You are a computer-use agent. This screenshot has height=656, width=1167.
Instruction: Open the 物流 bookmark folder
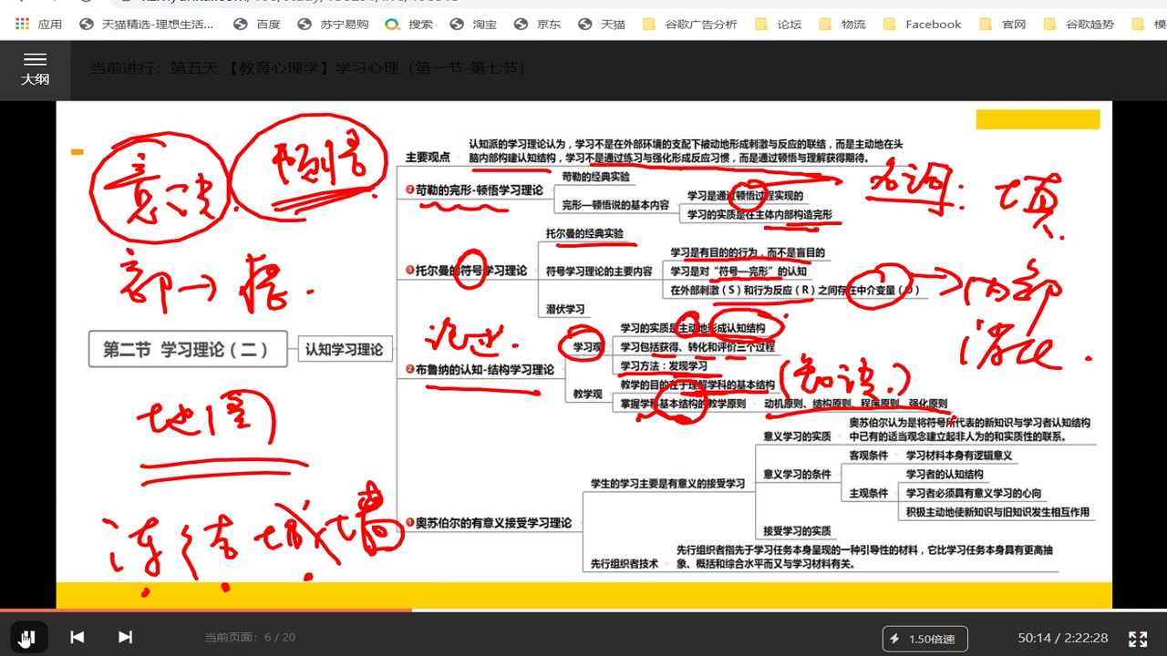coord(843,25)
